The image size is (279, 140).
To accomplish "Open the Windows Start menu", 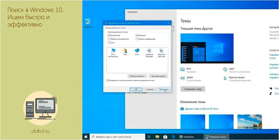I will (86, 137).
